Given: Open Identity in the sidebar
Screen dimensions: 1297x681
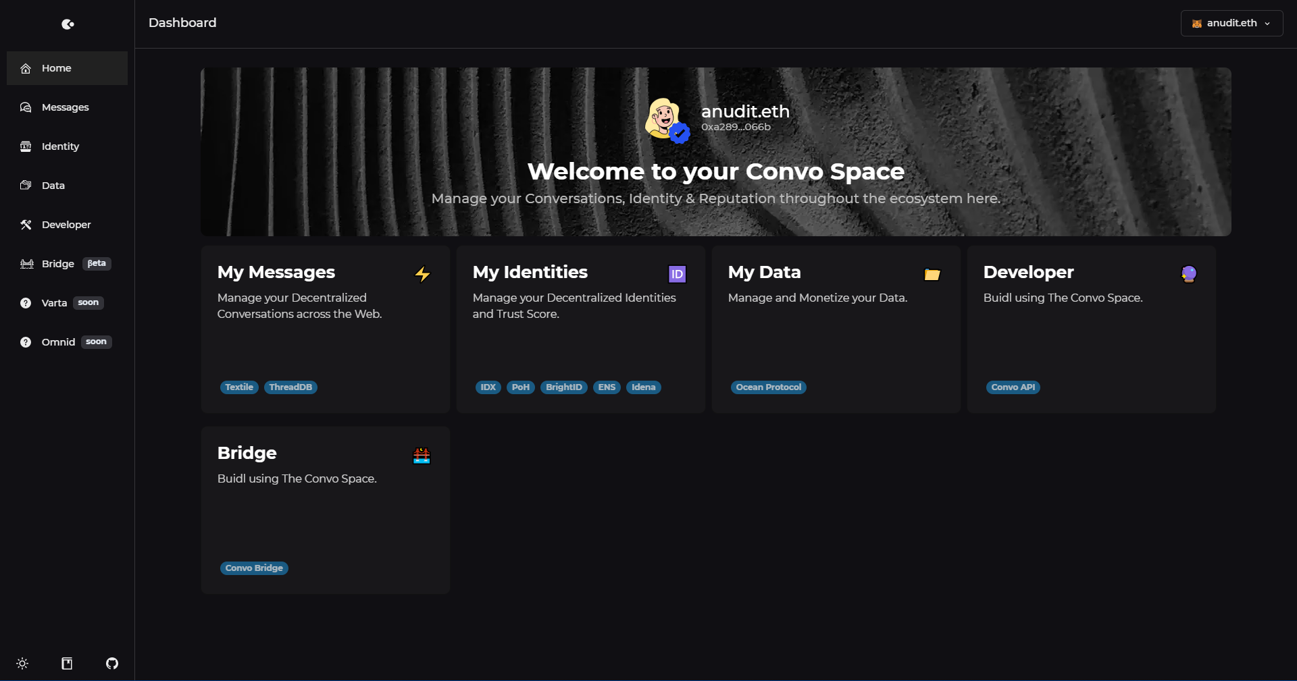Looking at the screenshot, I should 67,146.
